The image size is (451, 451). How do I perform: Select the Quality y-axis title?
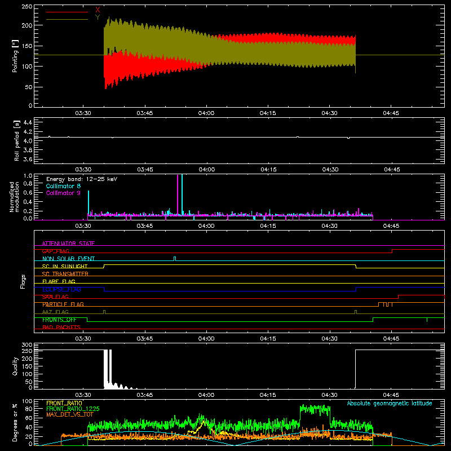(x=15, y=366)
